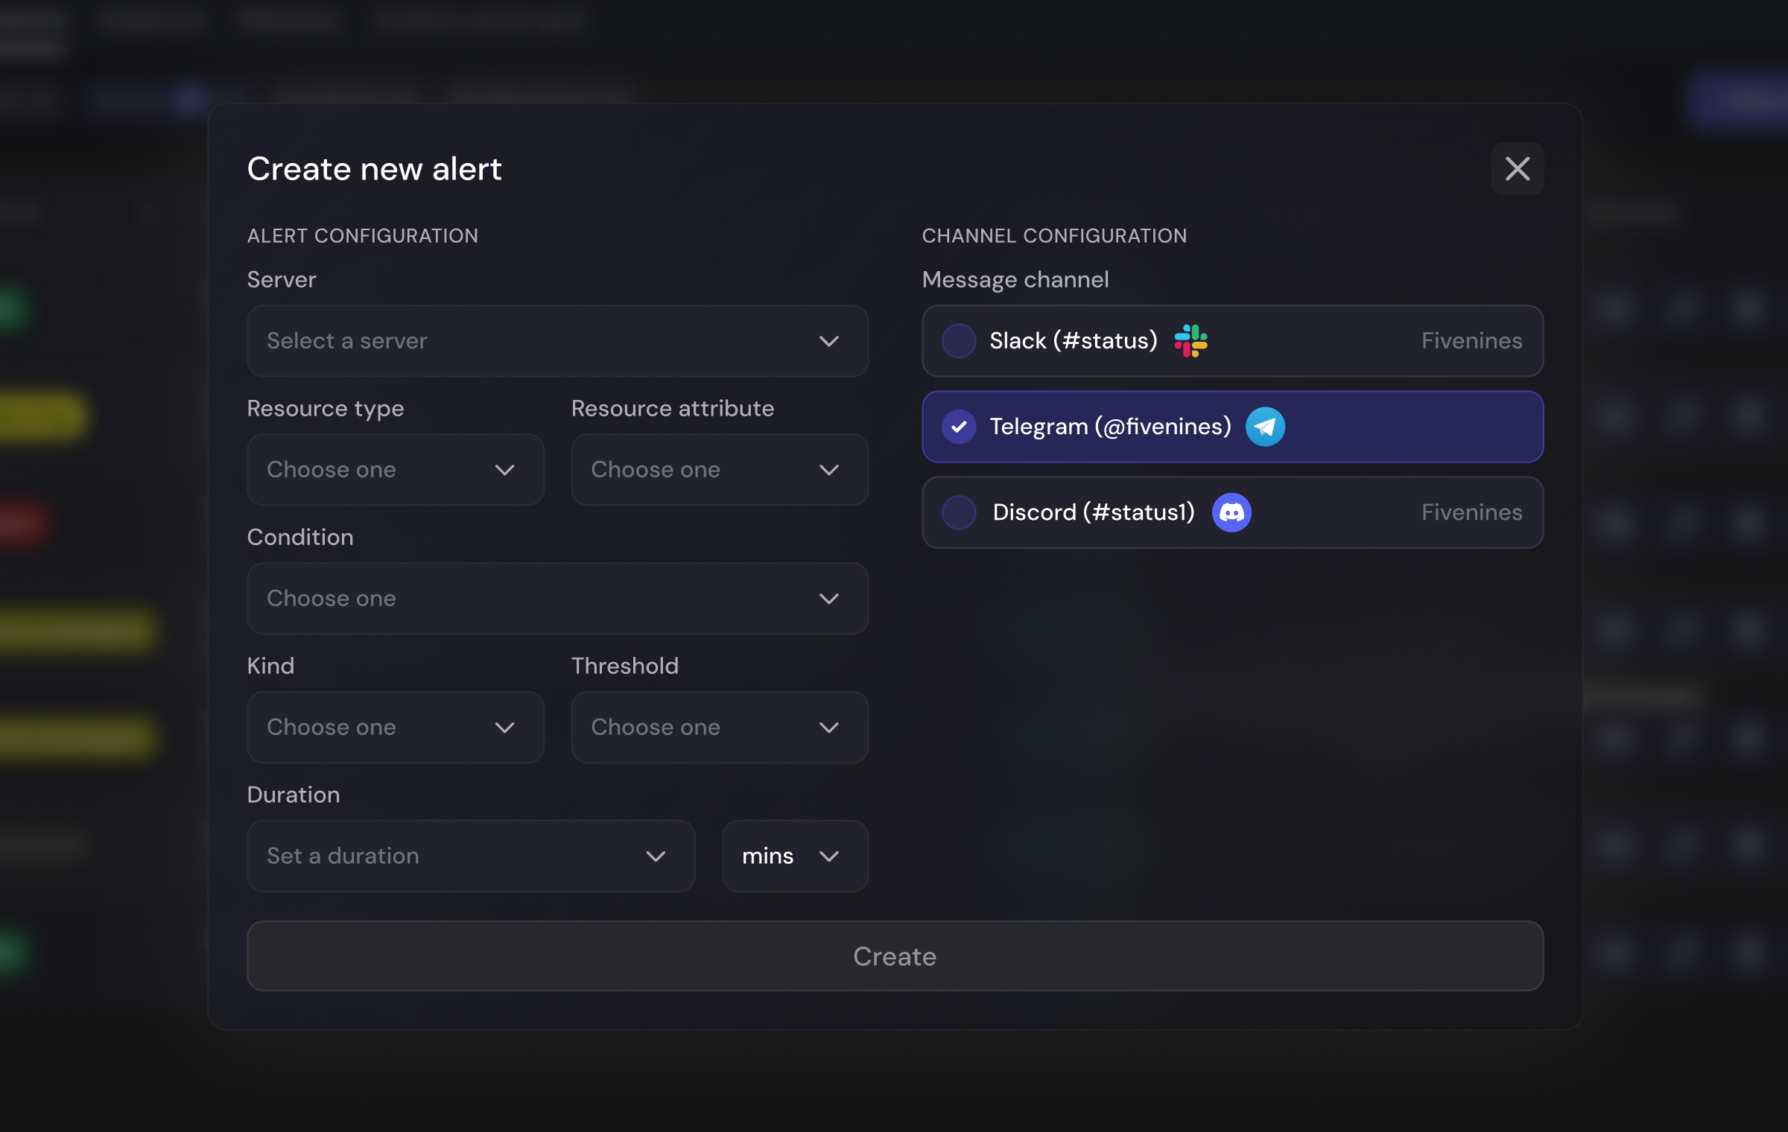The image size is (1788, 1132).
Task: Click the Discord (#status1) channel name
Action: 1094,512
